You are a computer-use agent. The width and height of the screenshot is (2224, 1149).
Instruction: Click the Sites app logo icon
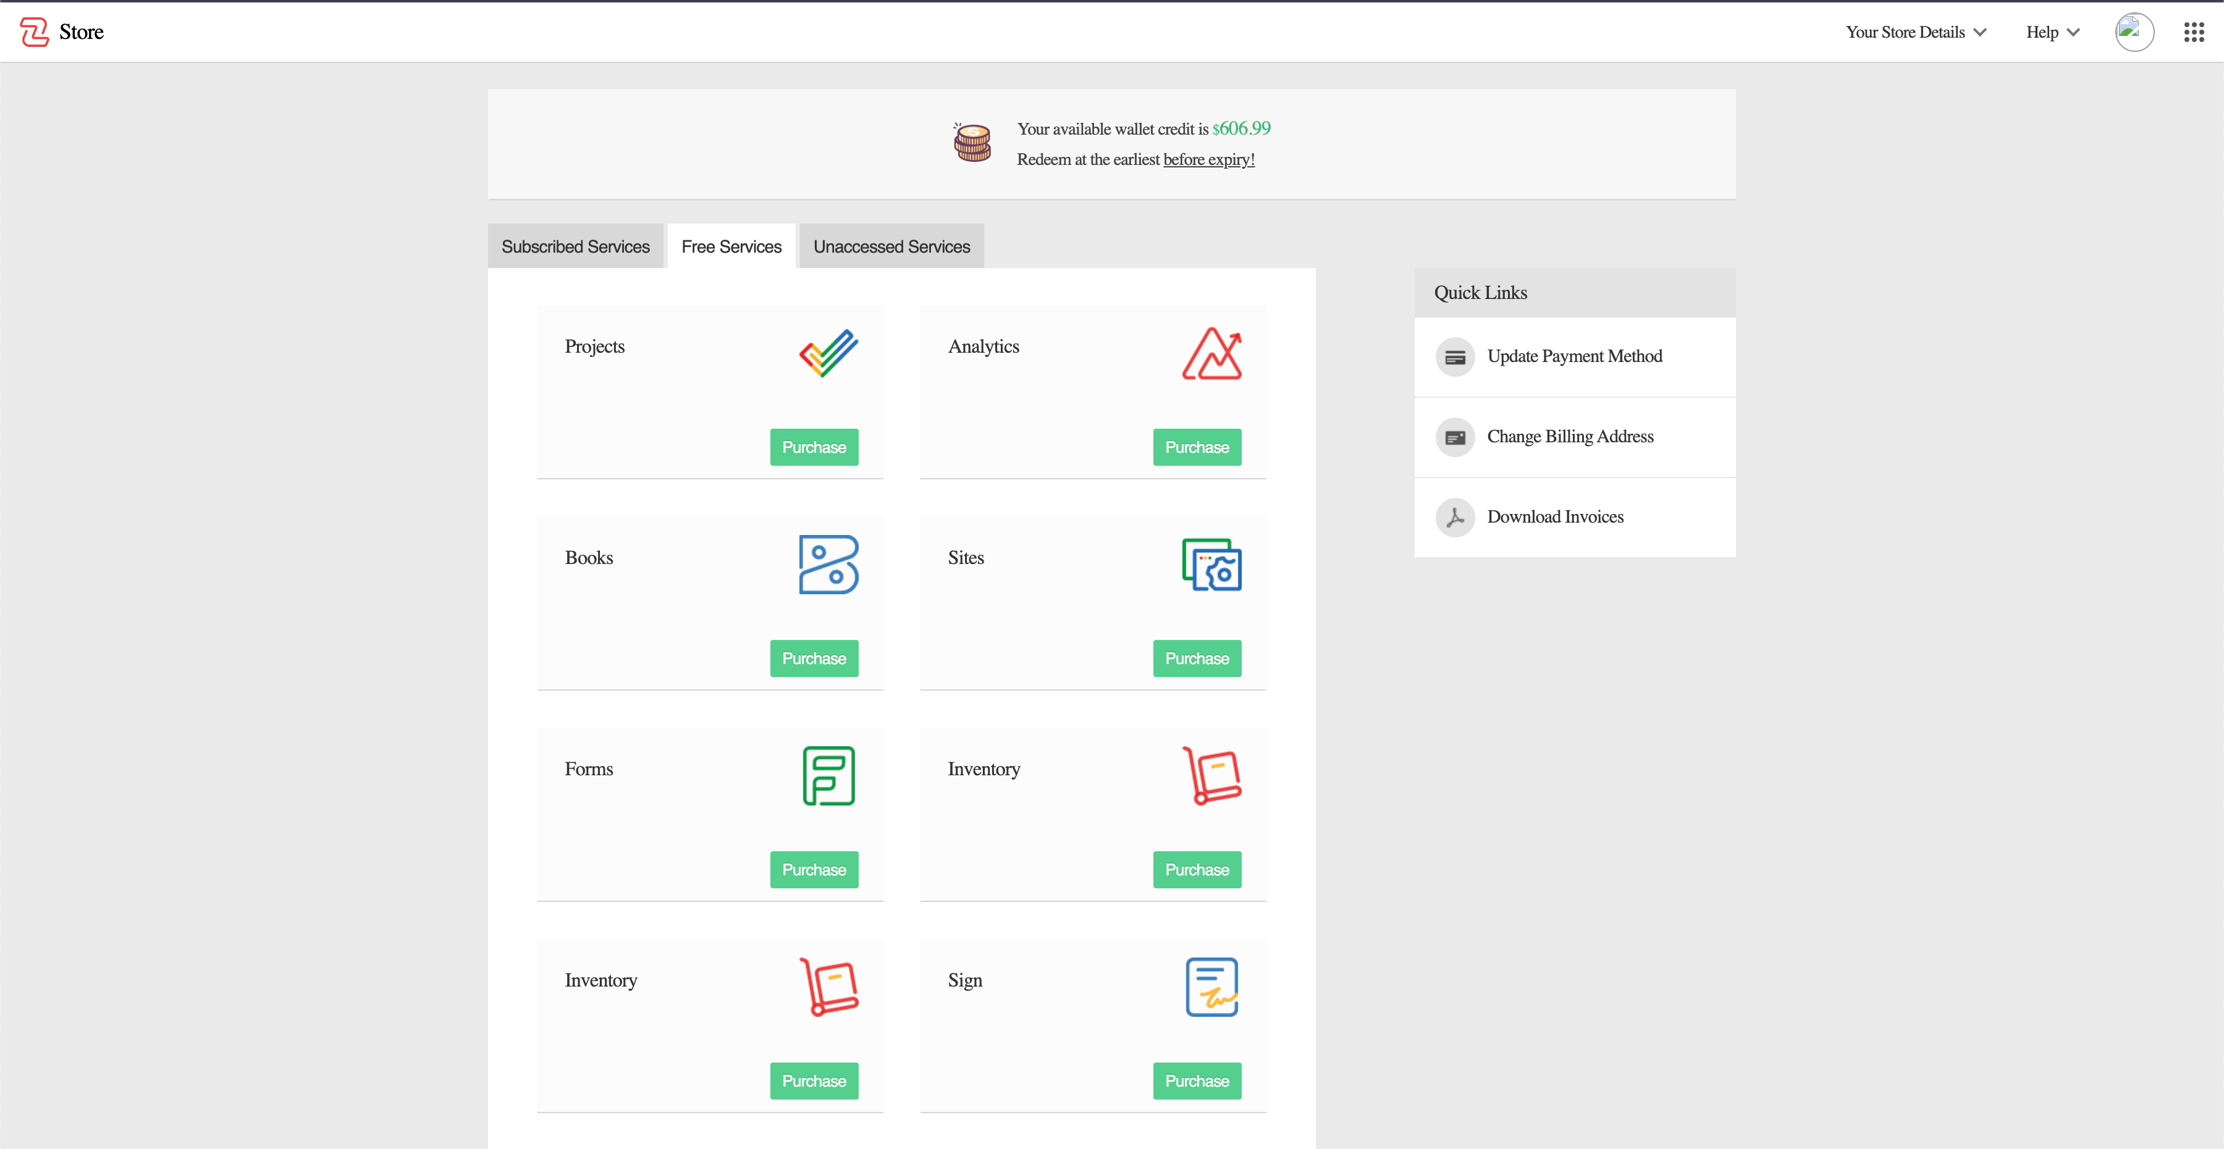point(1211,565)
